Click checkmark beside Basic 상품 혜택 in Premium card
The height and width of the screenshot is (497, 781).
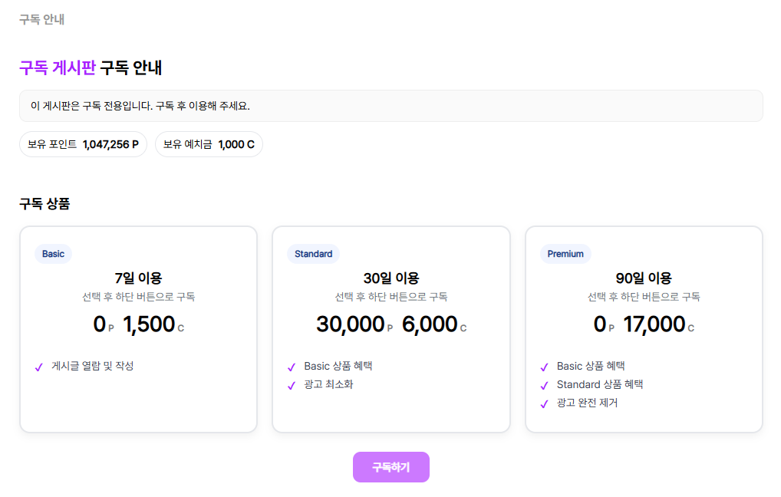pyautogui.click(x=545, y=367)
